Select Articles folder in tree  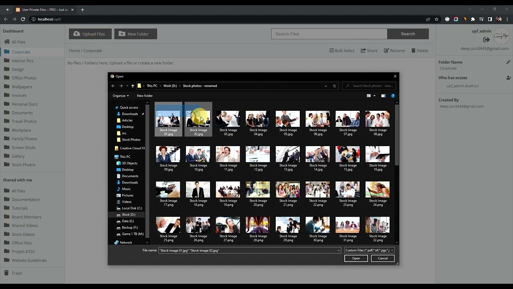tap(127, 120)
